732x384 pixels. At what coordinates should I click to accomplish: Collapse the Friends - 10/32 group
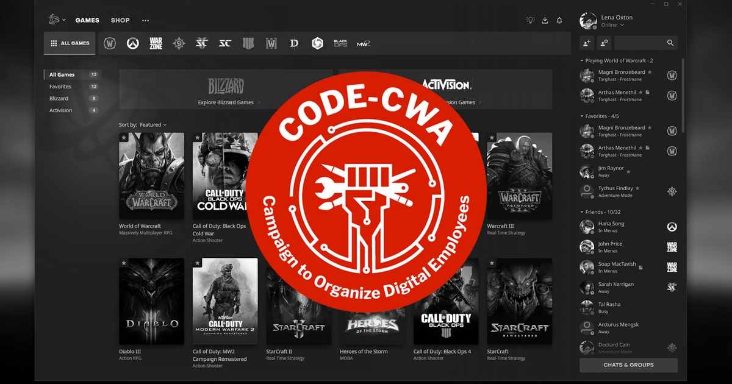coord(581,212)
